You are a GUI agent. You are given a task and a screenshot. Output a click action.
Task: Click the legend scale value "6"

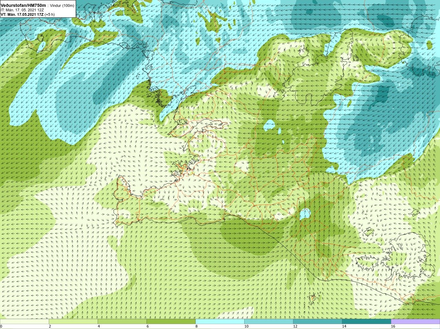[x=148, y=327]
